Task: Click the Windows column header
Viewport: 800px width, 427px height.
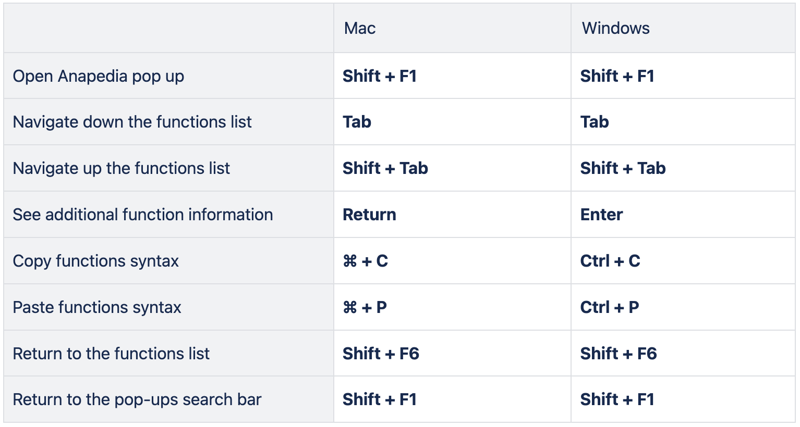Action: click(x=683, y=28)
